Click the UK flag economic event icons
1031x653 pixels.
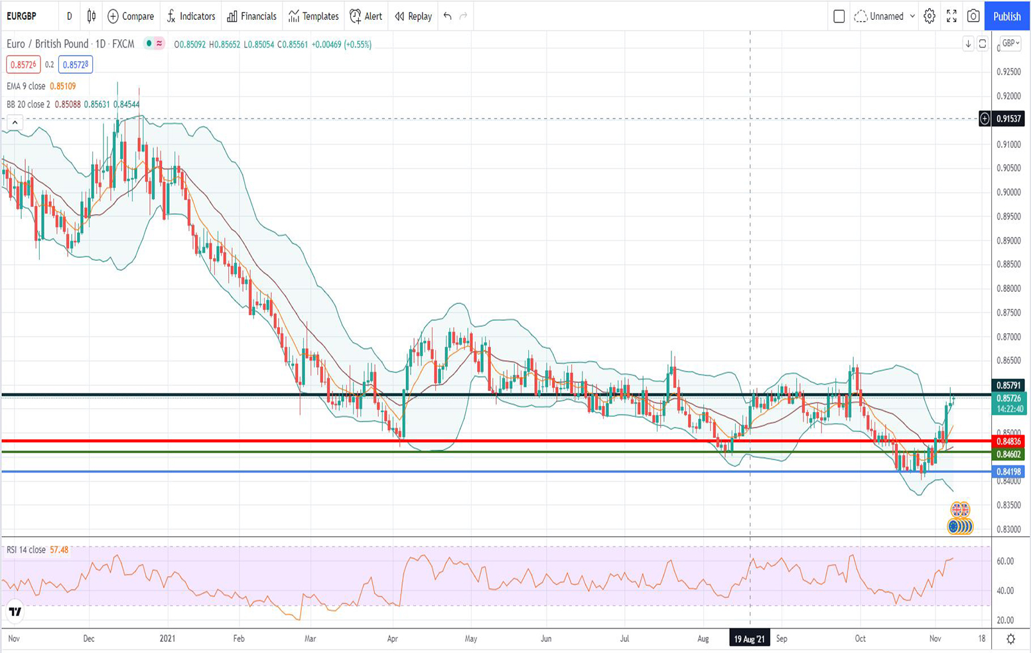tap(960, 510)
